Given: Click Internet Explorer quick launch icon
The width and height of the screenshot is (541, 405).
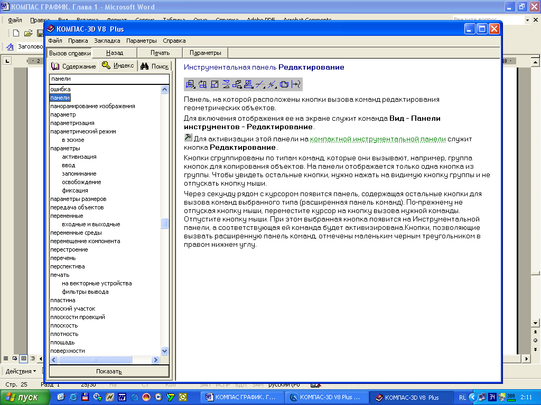Looking at the screenshot, I should [73, 398].
